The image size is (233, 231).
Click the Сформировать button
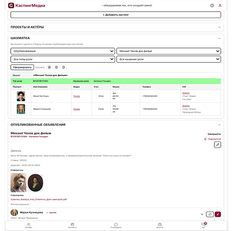22,67
